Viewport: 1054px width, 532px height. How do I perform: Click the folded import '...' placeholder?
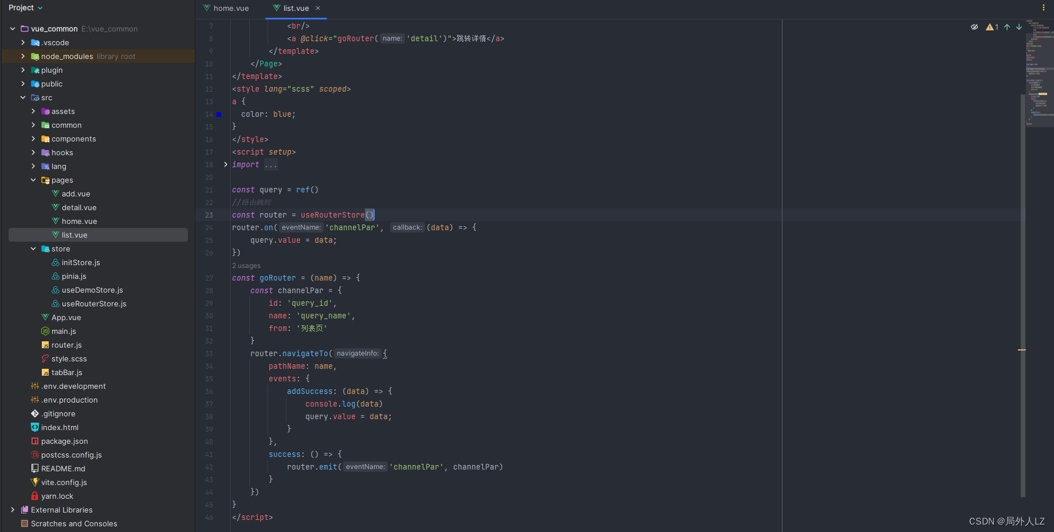(271, 165)
